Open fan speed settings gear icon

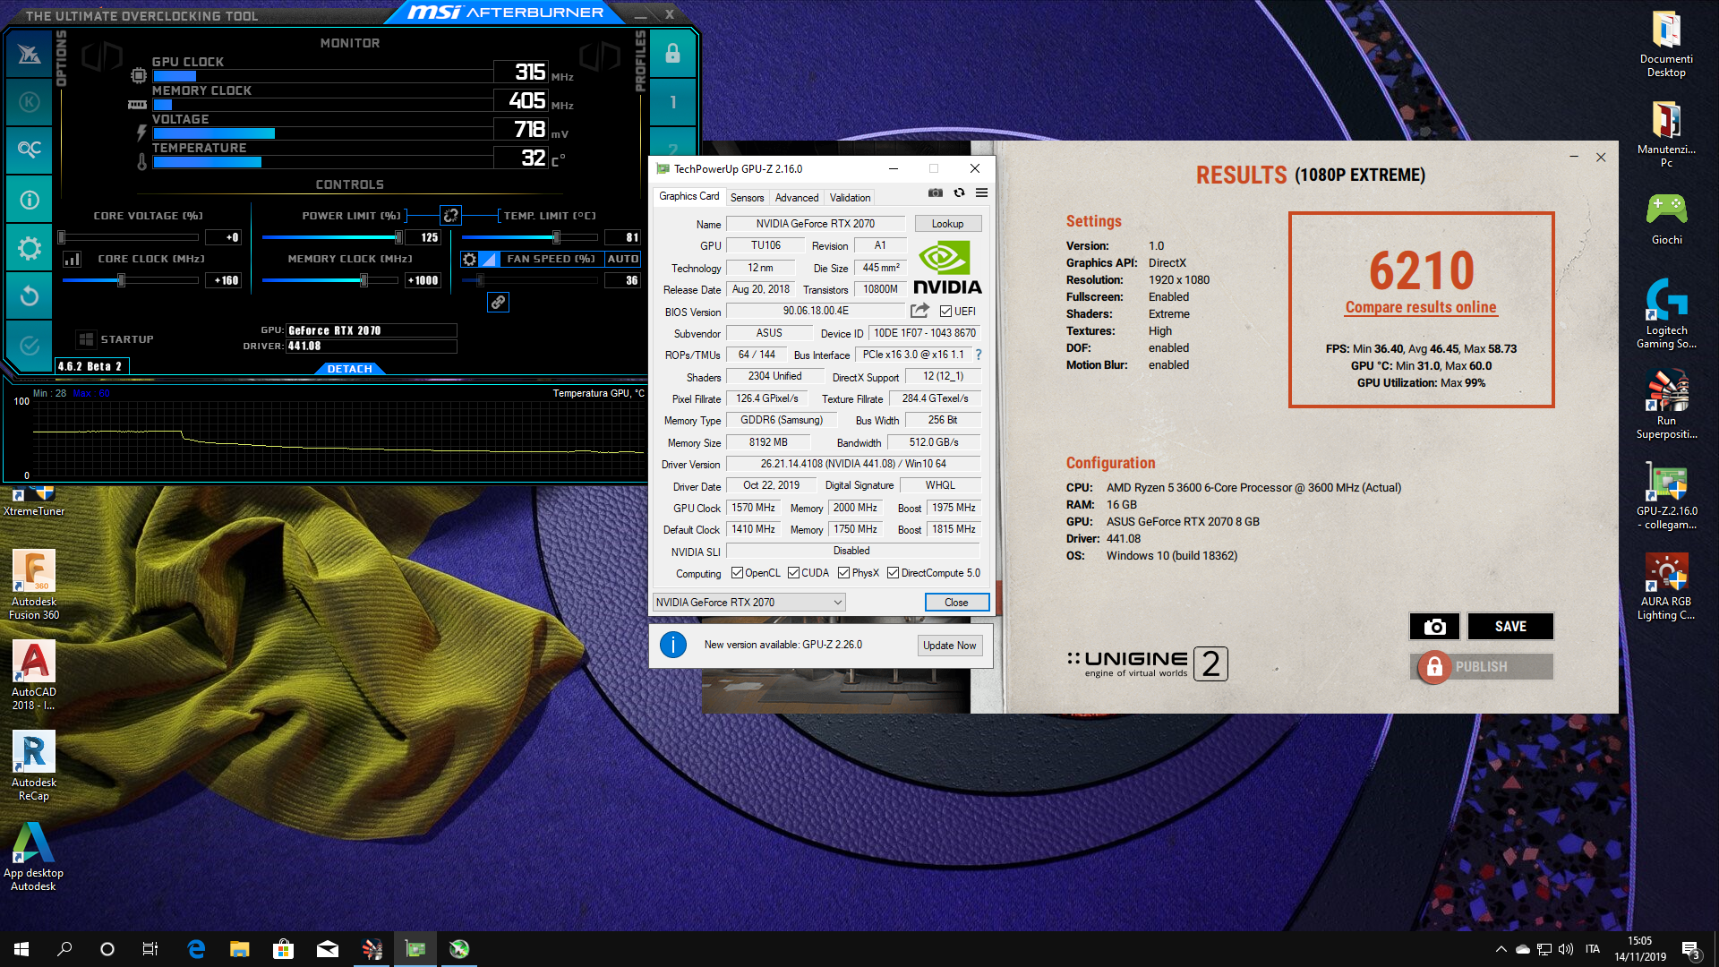pos(469,259)
